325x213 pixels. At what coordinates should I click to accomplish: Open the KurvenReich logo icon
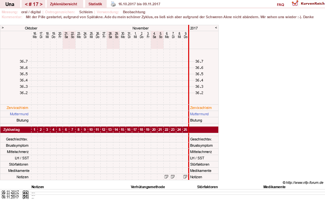295,3
